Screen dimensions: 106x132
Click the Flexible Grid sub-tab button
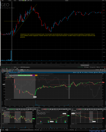[15, 71]
